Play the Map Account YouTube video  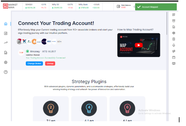coord(139,45)
